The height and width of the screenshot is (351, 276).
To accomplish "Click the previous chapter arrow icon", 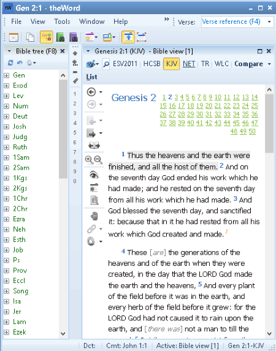I will [91, 121].
